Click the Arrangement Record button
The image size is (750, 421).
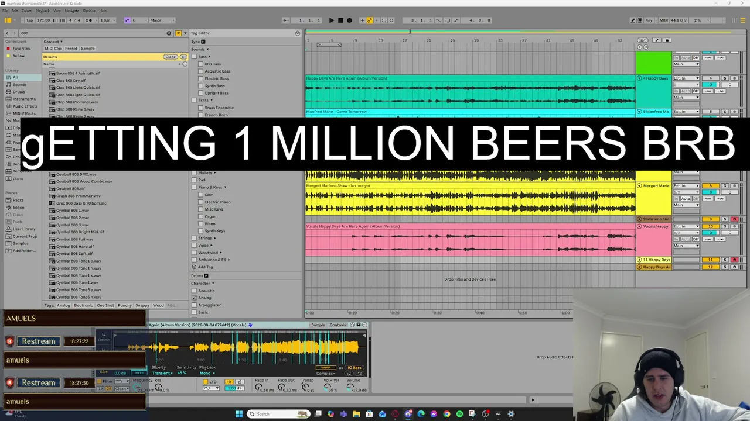coord(350,20)
